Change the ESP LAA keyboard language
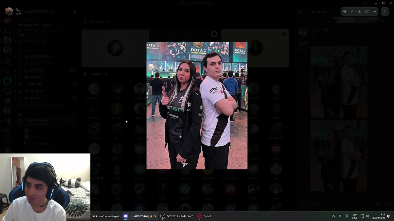This screenshot has width=394, height=221. [355, 216]
